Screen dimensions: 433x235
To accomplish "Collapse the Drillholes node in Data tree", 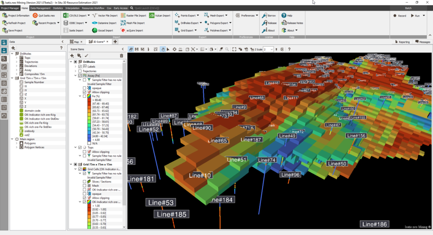I will [x=12, y=54].
